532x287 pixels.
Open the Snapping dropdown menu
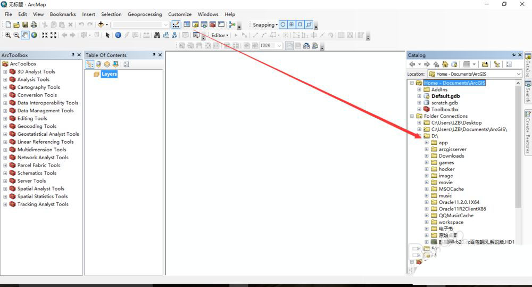(x=265, y=25)
